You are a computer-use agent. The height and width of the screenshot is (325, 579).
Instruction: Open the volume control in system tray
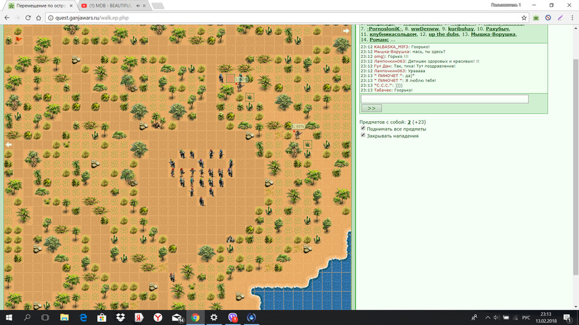click(497, 318)
